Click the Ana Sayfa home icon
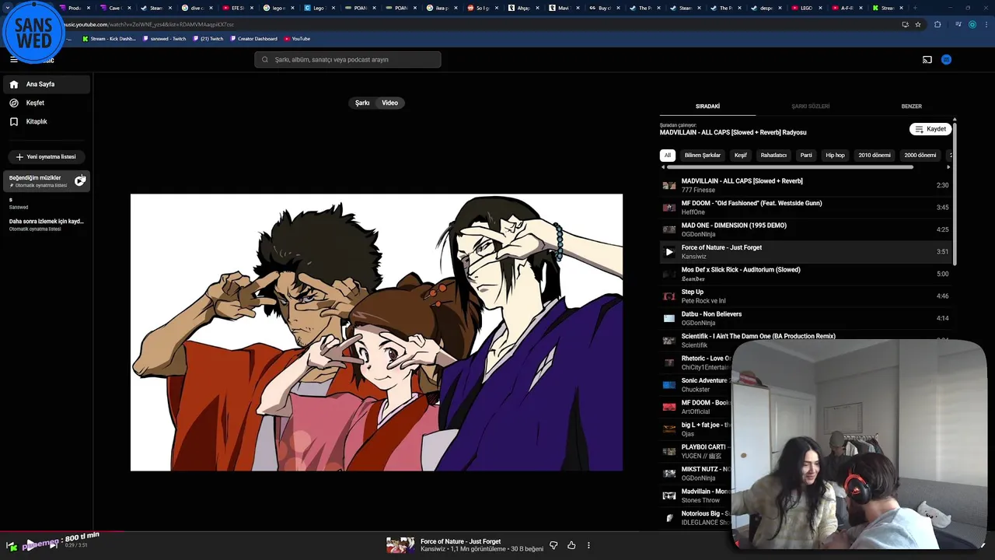Screen dimensions: 995x560 point(14,84)
